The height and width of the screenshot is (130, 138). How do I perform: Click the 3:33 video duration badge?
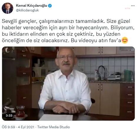coord(9,116)
